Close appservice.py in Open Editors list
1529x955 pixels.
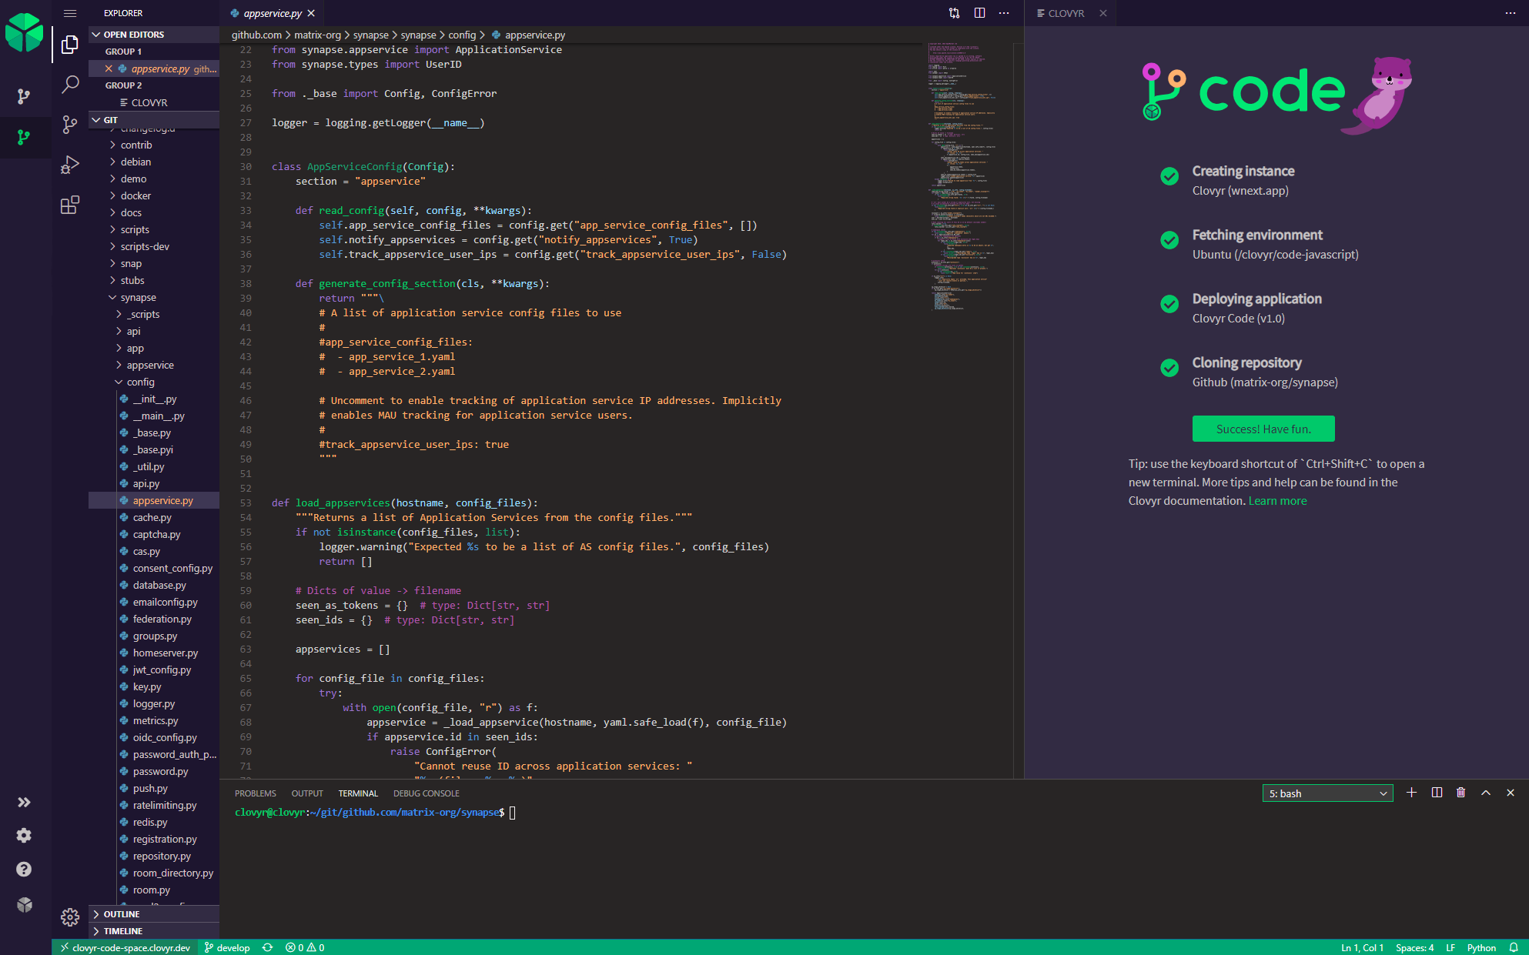coord(109,68)
